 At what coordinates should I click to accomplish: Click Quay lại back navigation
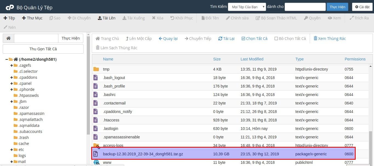click(x=168, y=39)
